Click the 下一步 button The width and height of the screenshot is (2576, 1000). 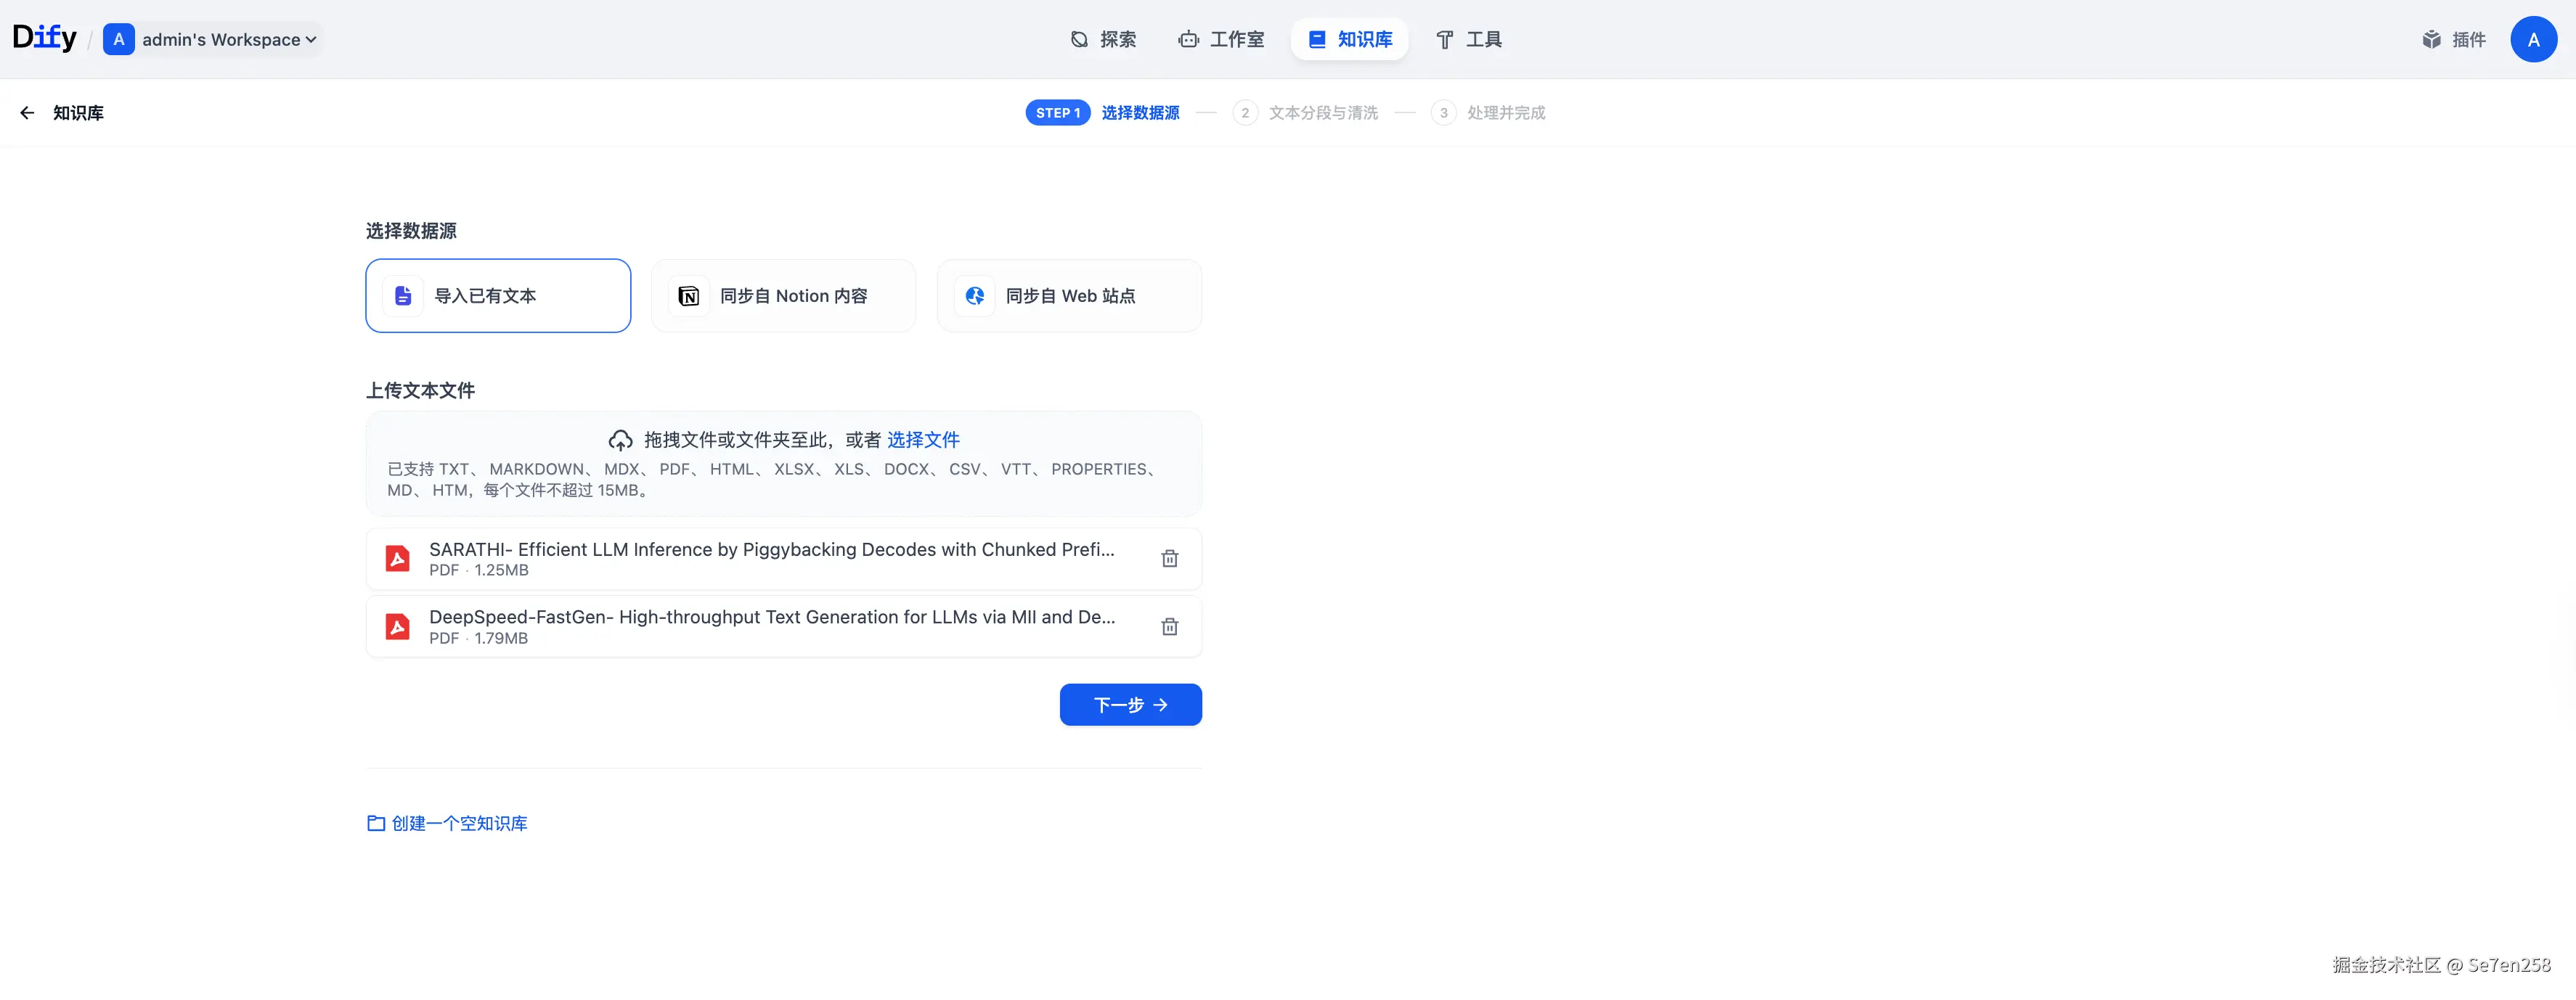pyautogui.click(x=1130, y=705)
